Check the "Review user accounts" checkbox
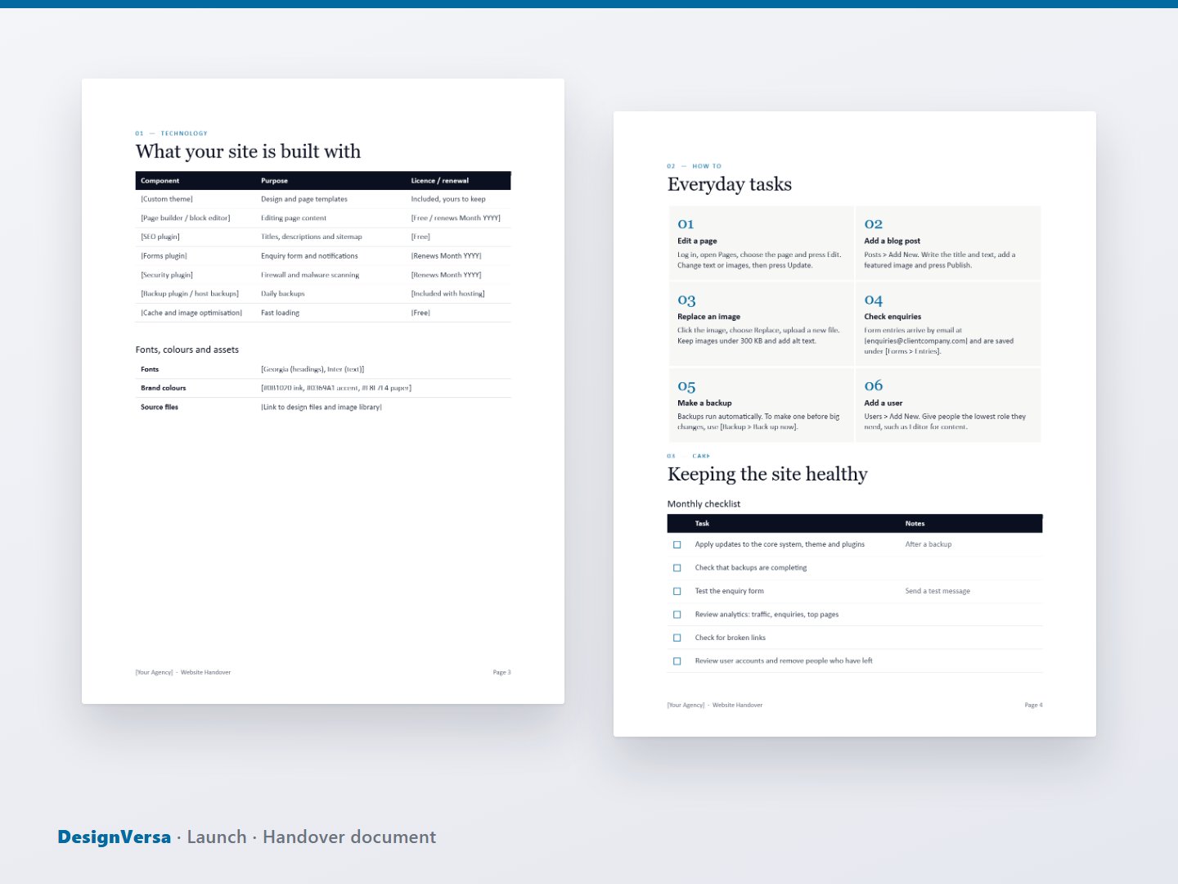Image resolution: width=1178 pixels, height=884 pixels. 677,661
